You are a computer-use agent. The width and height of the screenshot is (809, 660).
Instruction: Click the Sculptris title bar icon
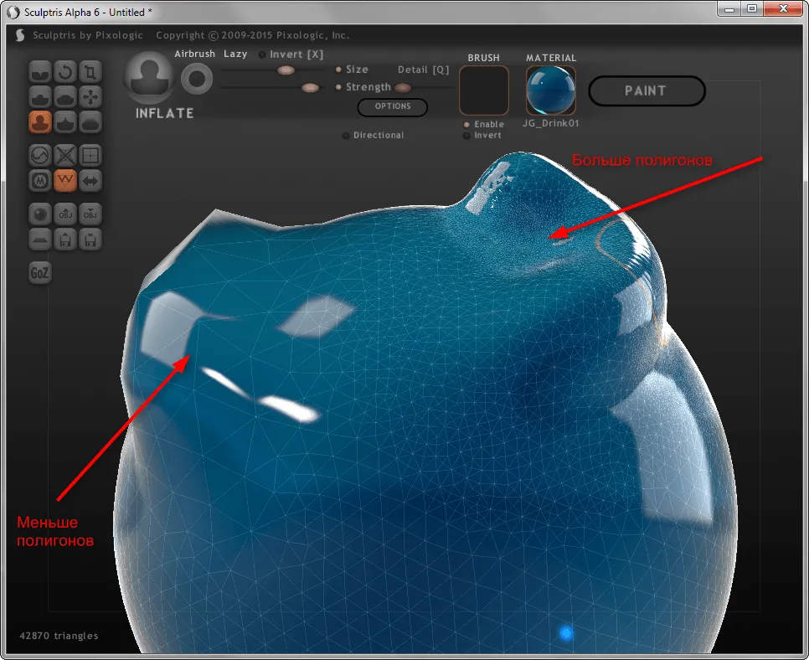click(13, 12)
